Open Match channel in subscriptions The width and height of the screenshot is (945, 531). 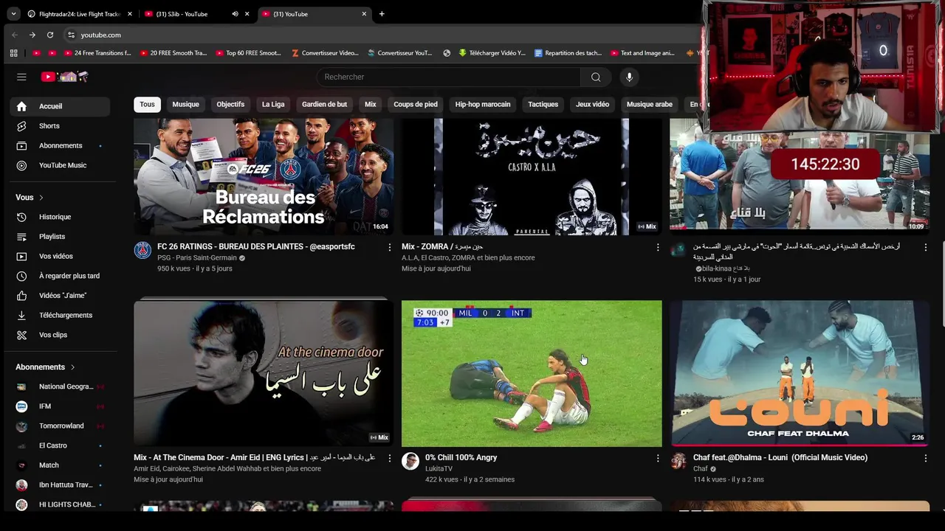(x=60, y=465)
